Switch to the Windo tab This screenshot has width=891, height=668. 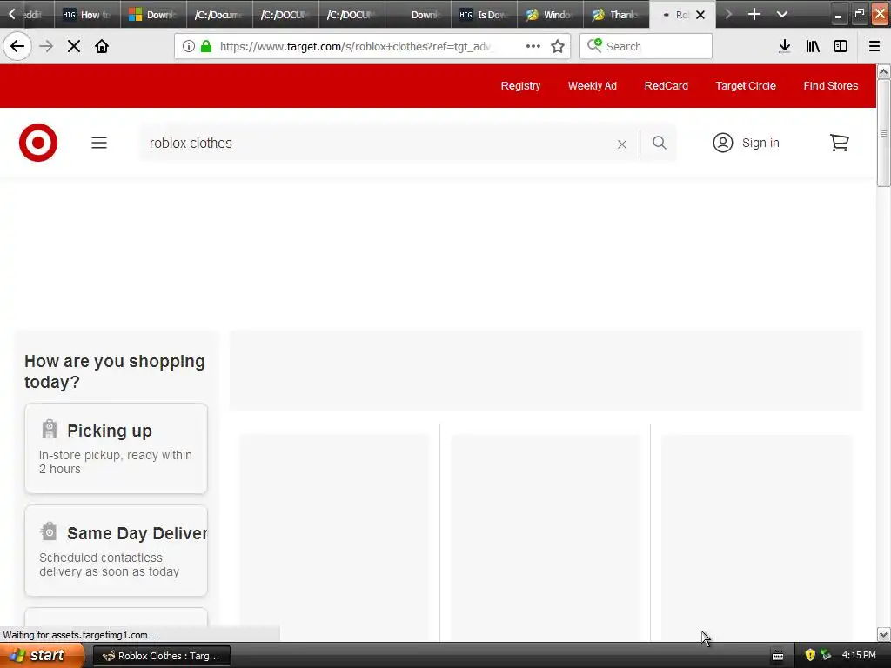550,15
